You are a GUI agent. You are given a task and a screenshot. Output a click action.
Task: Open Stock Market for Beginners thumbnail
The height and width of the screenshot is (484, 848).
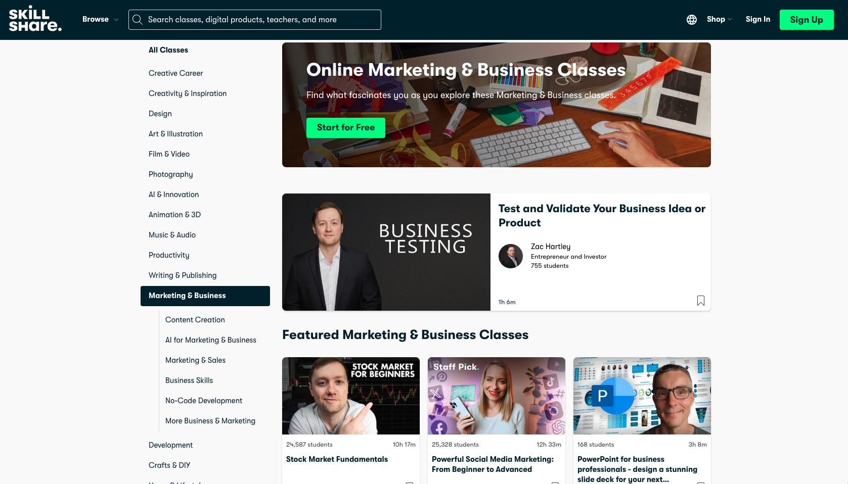(351, 396)
